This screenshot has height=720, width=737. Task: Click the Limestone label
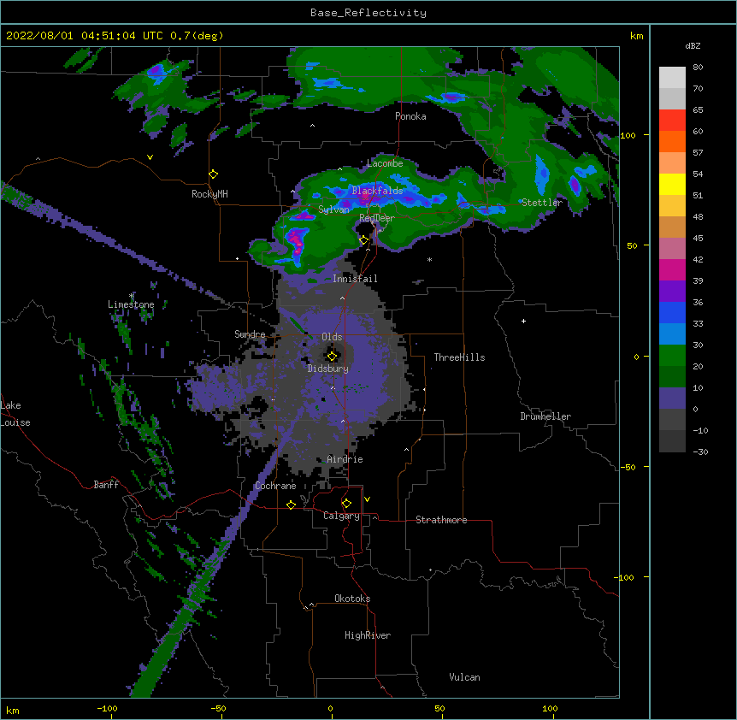click(x=131, y=304)
